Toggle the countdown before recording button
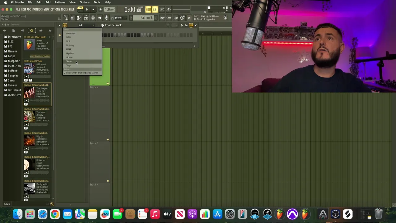This screenshot has height=223, width=396. coord(155,9)
